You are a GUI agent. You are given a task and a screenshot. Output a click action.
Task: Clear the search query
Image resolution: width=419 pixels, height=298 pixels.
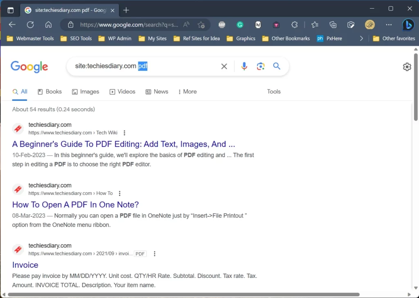[x=224, y=66]
